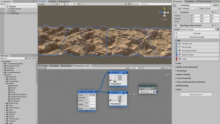
Task: Click the Generate button
Action: tap(197, 33)
